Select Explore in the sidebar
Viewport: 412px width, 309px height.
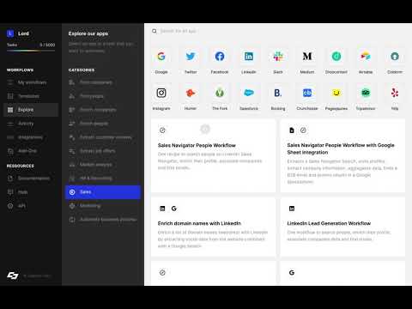point(31,110)
